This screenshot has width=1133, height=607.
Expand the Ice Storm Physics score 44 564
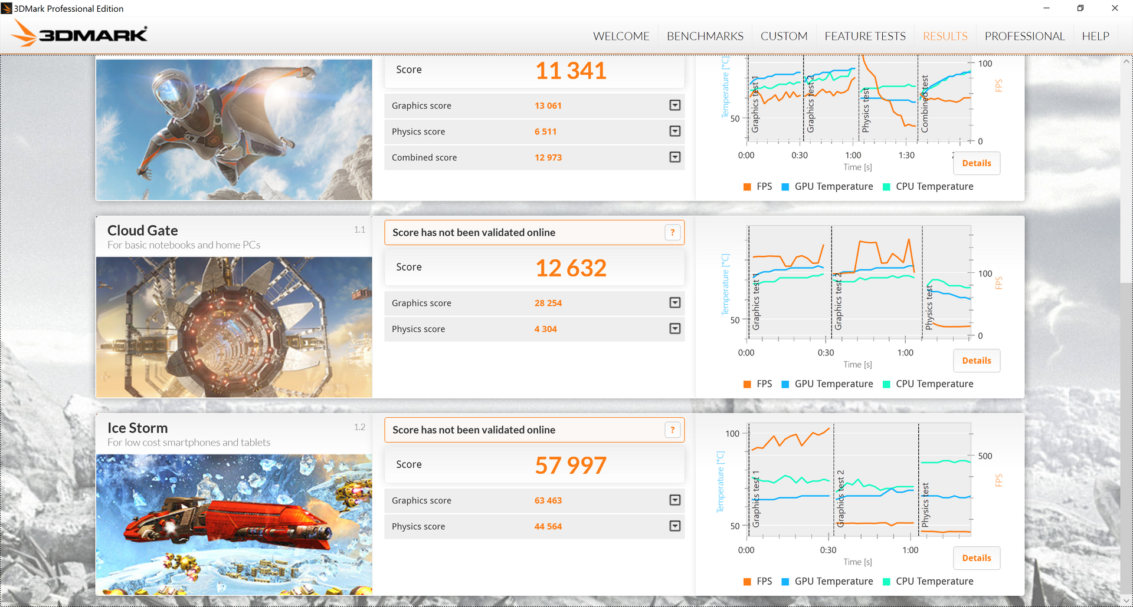pos(675,526)
